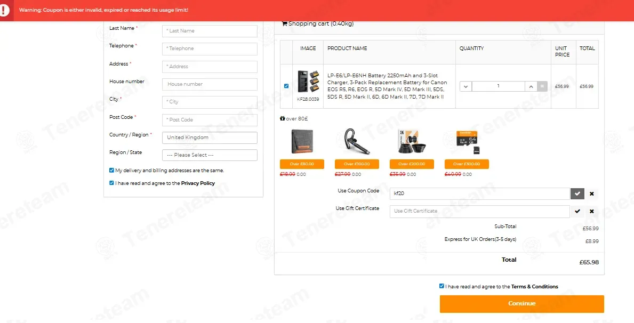Focus the Post Code input field

coord(210,120)
